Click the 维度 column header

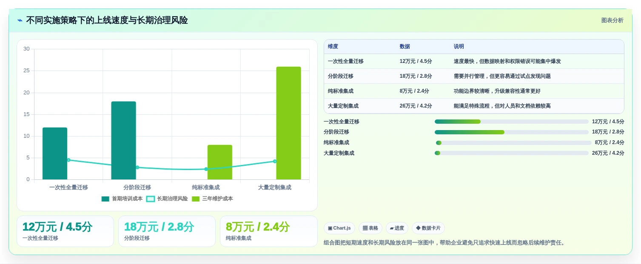click(333, 47)
